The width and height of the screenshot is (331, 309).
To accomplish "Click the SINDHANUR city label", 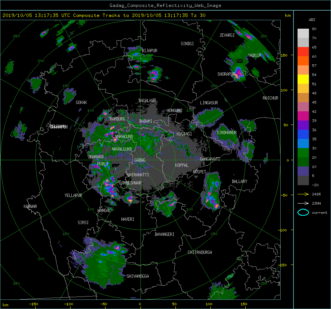I will [227, 133].
